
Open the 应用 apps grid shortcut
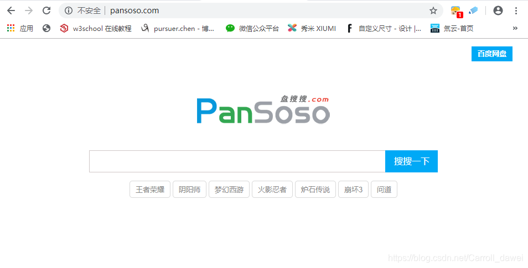pos(20,29)
